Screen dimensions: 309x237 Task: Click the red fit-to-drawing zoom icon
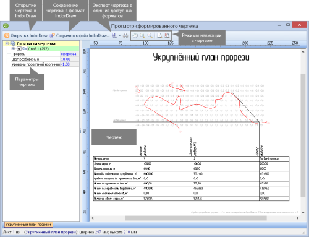(x=167, y=35)
